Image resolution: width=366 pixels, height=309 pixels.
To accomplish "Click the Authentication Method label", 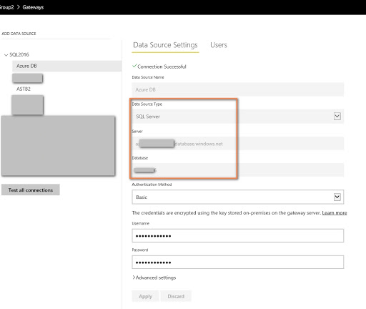I will coord(152,185).
